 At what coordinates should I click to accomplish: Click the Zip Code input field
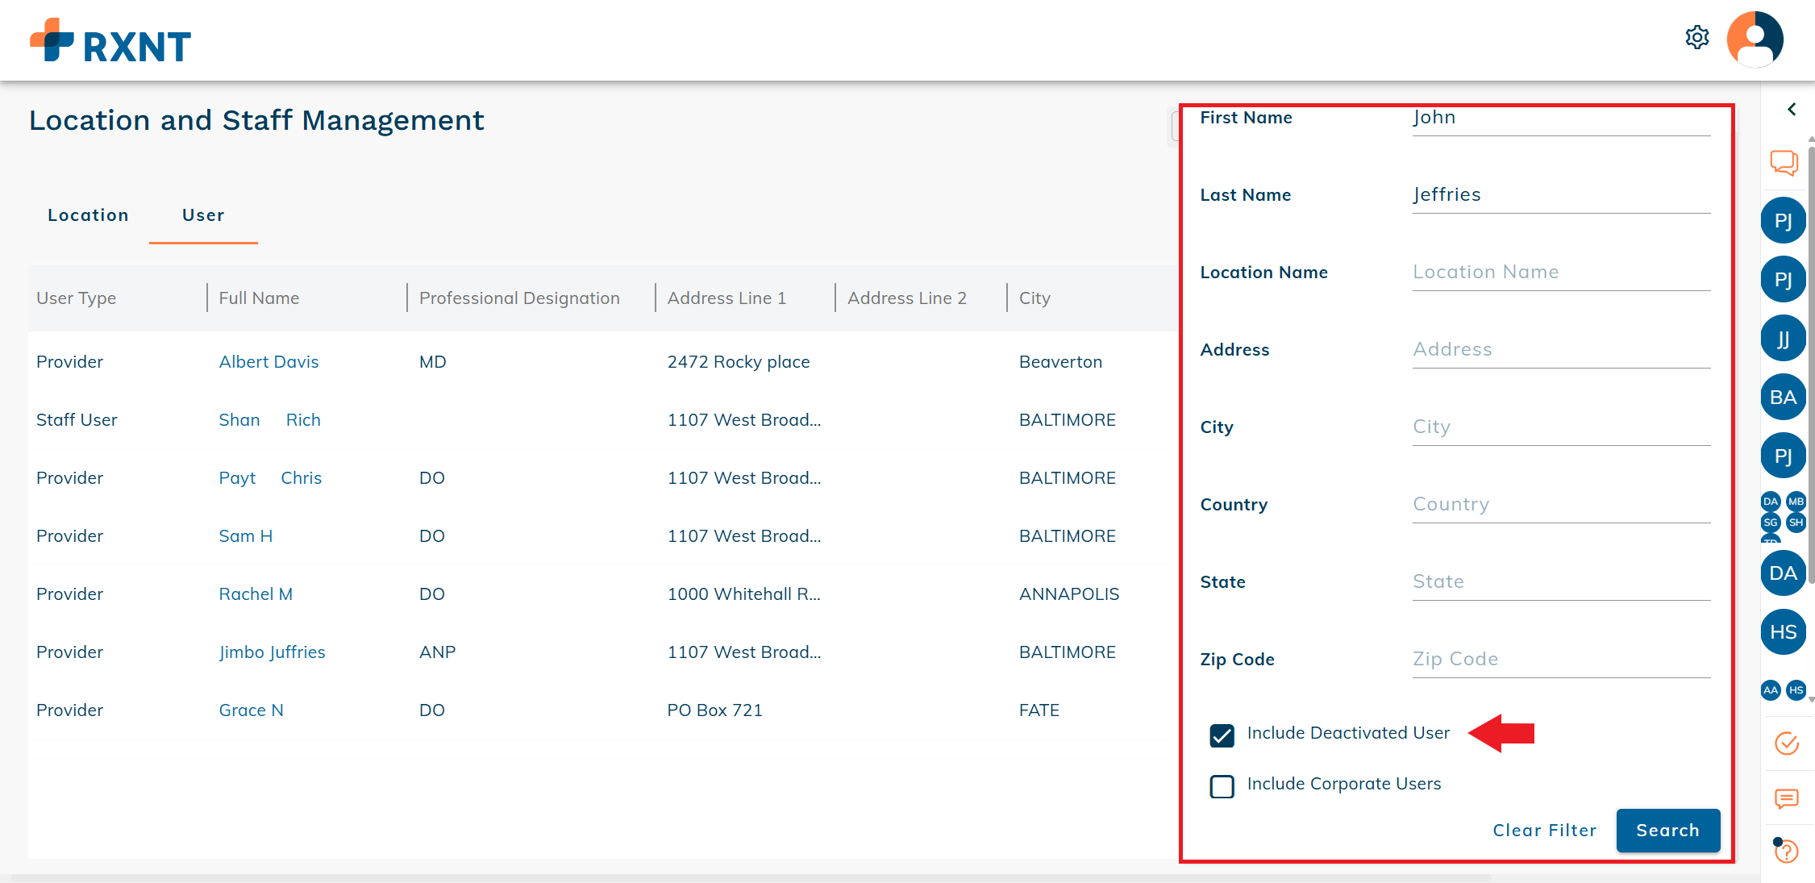[1560, 660]
